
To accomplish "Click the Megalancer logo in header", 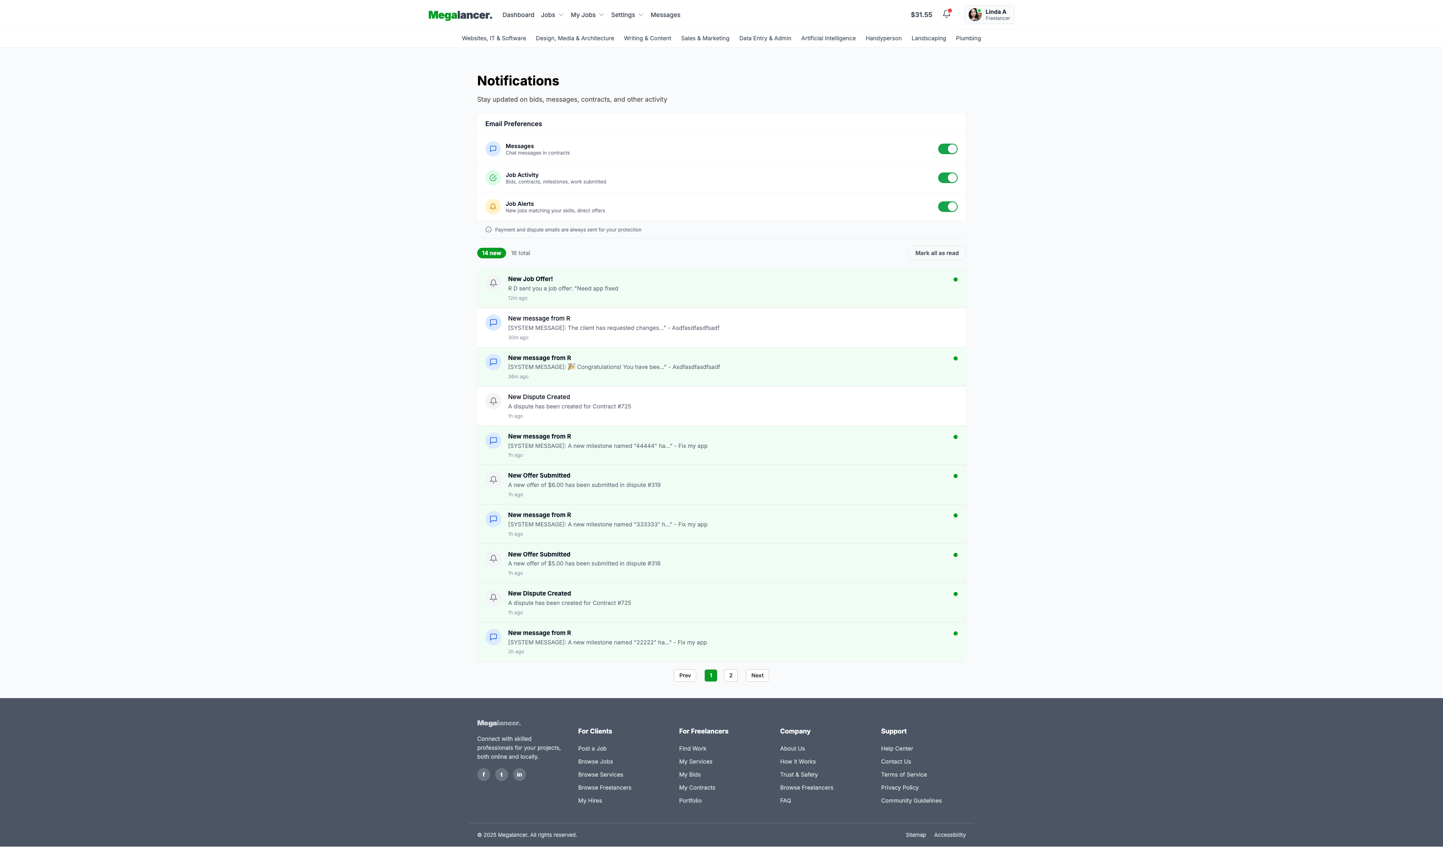I will pos(460,15).
